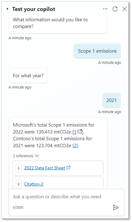Viewport: 132px width, 222px height.
Task: Open the external link icon beside citation 1
Action: [80, 132]
